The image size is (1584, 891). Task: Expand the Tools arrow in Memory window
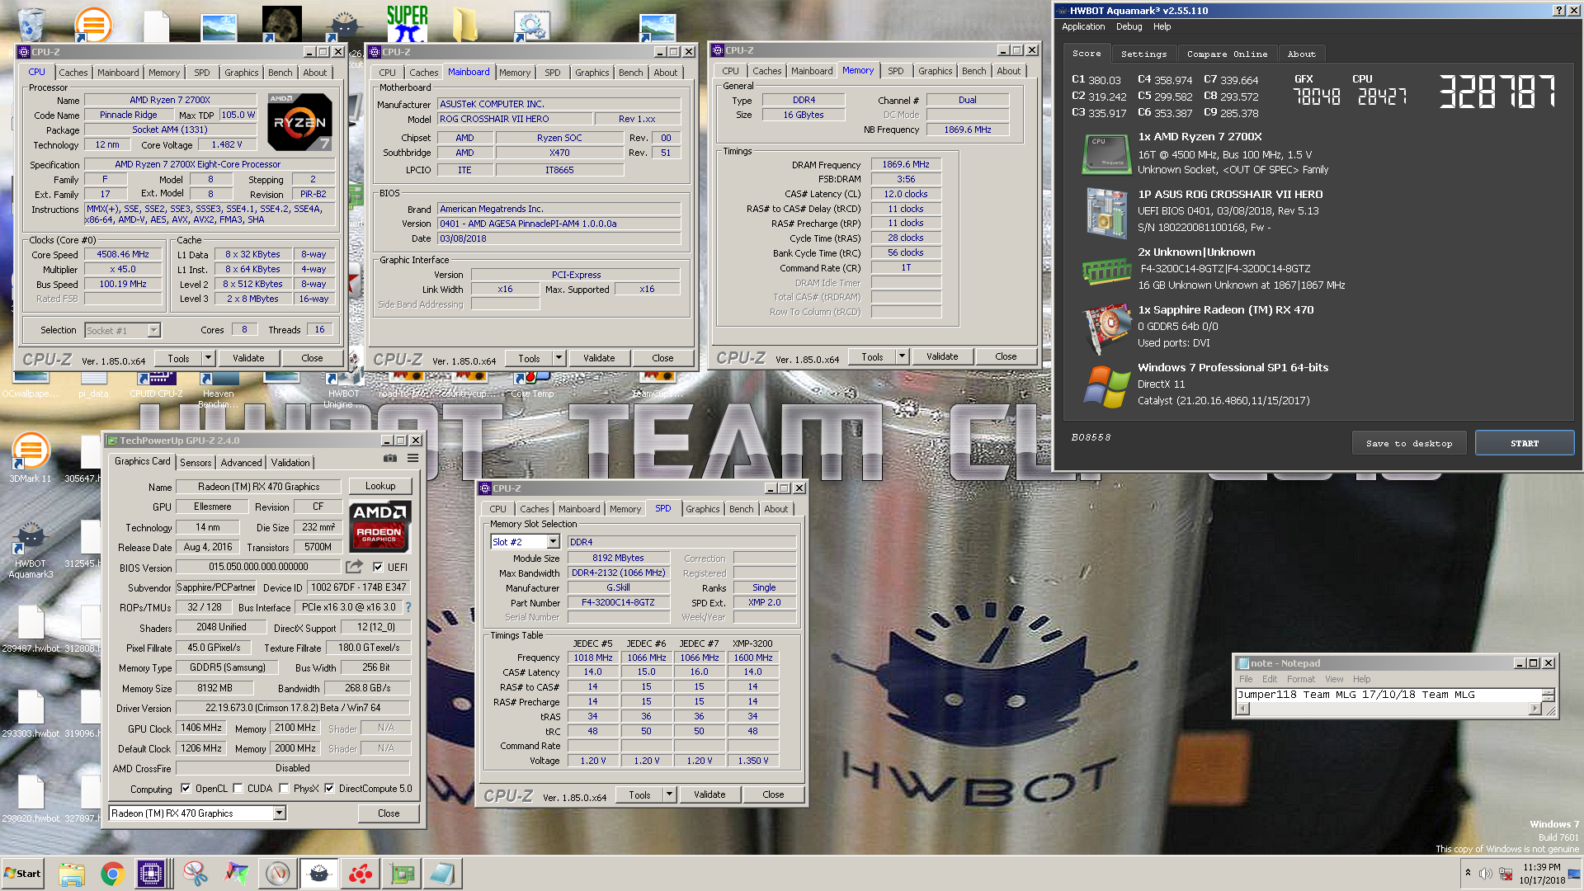tap(903, 356)
